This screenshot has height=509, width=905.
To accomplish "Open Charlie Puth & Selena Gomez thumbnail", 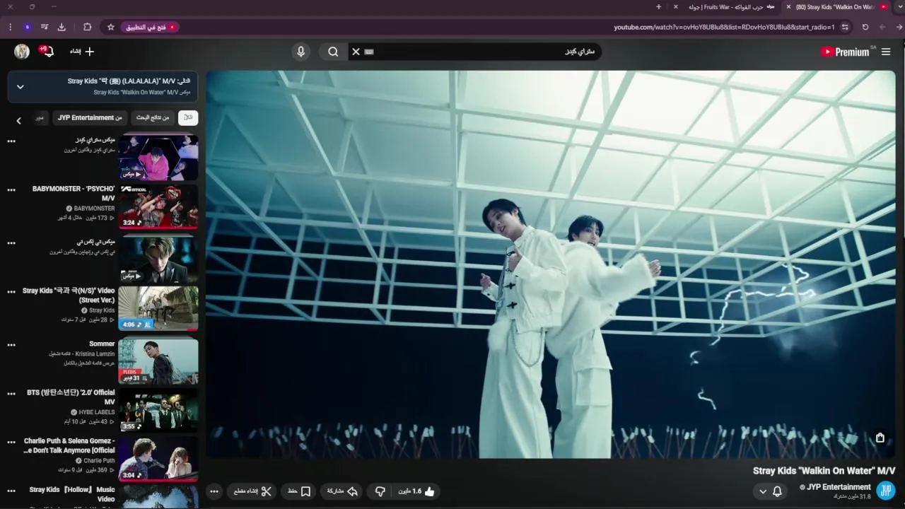I will point(158,460).
